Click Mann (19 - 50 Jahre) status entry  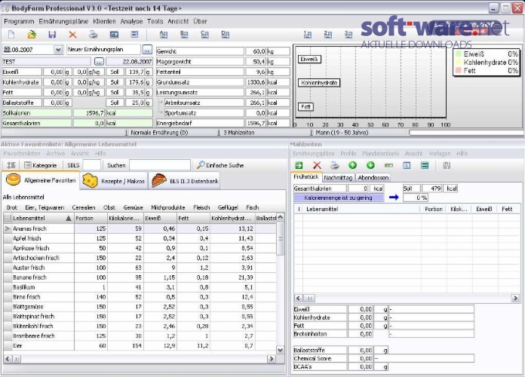(339, 133)
